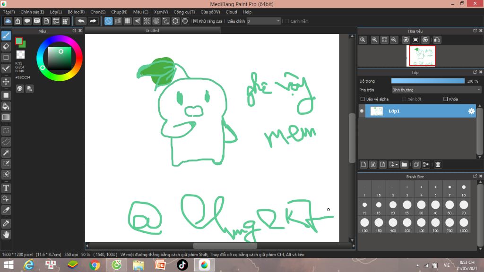This screenshot has width=484, height=272.
Task: Turn snap off with the first snap icon
Action: point(108,21)
